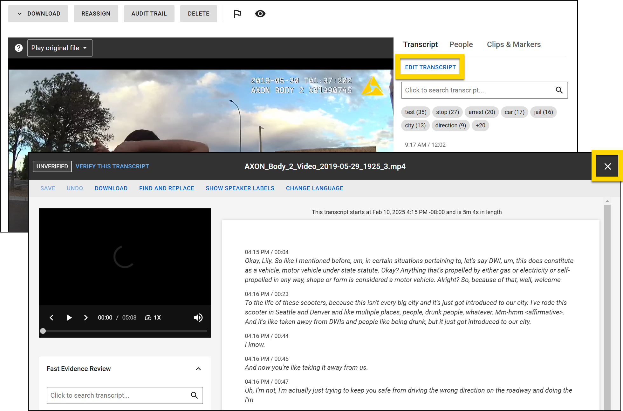Toggle restricted view with the eye icon
This screenshot has height=411, width=623.
260,14
